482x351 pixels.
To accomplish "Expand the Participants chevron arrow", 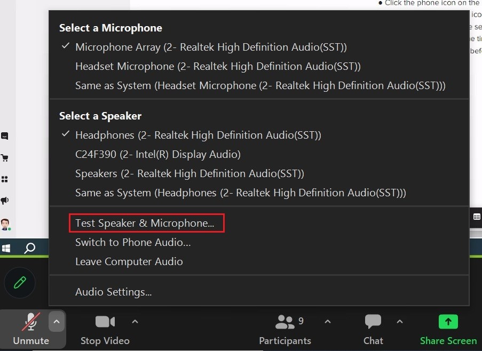I will pyautogui.click(x=327, y=321).
